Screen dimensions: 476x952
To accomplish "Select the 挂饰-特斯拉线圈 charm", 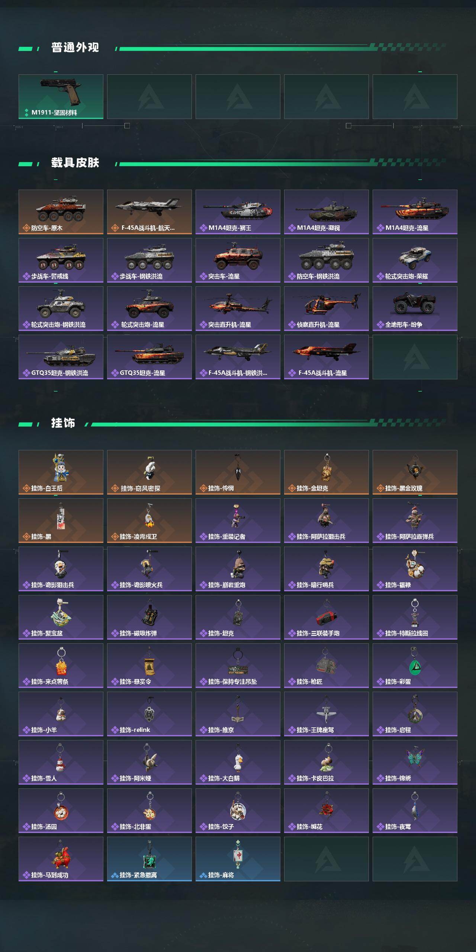I will [415, 617].
